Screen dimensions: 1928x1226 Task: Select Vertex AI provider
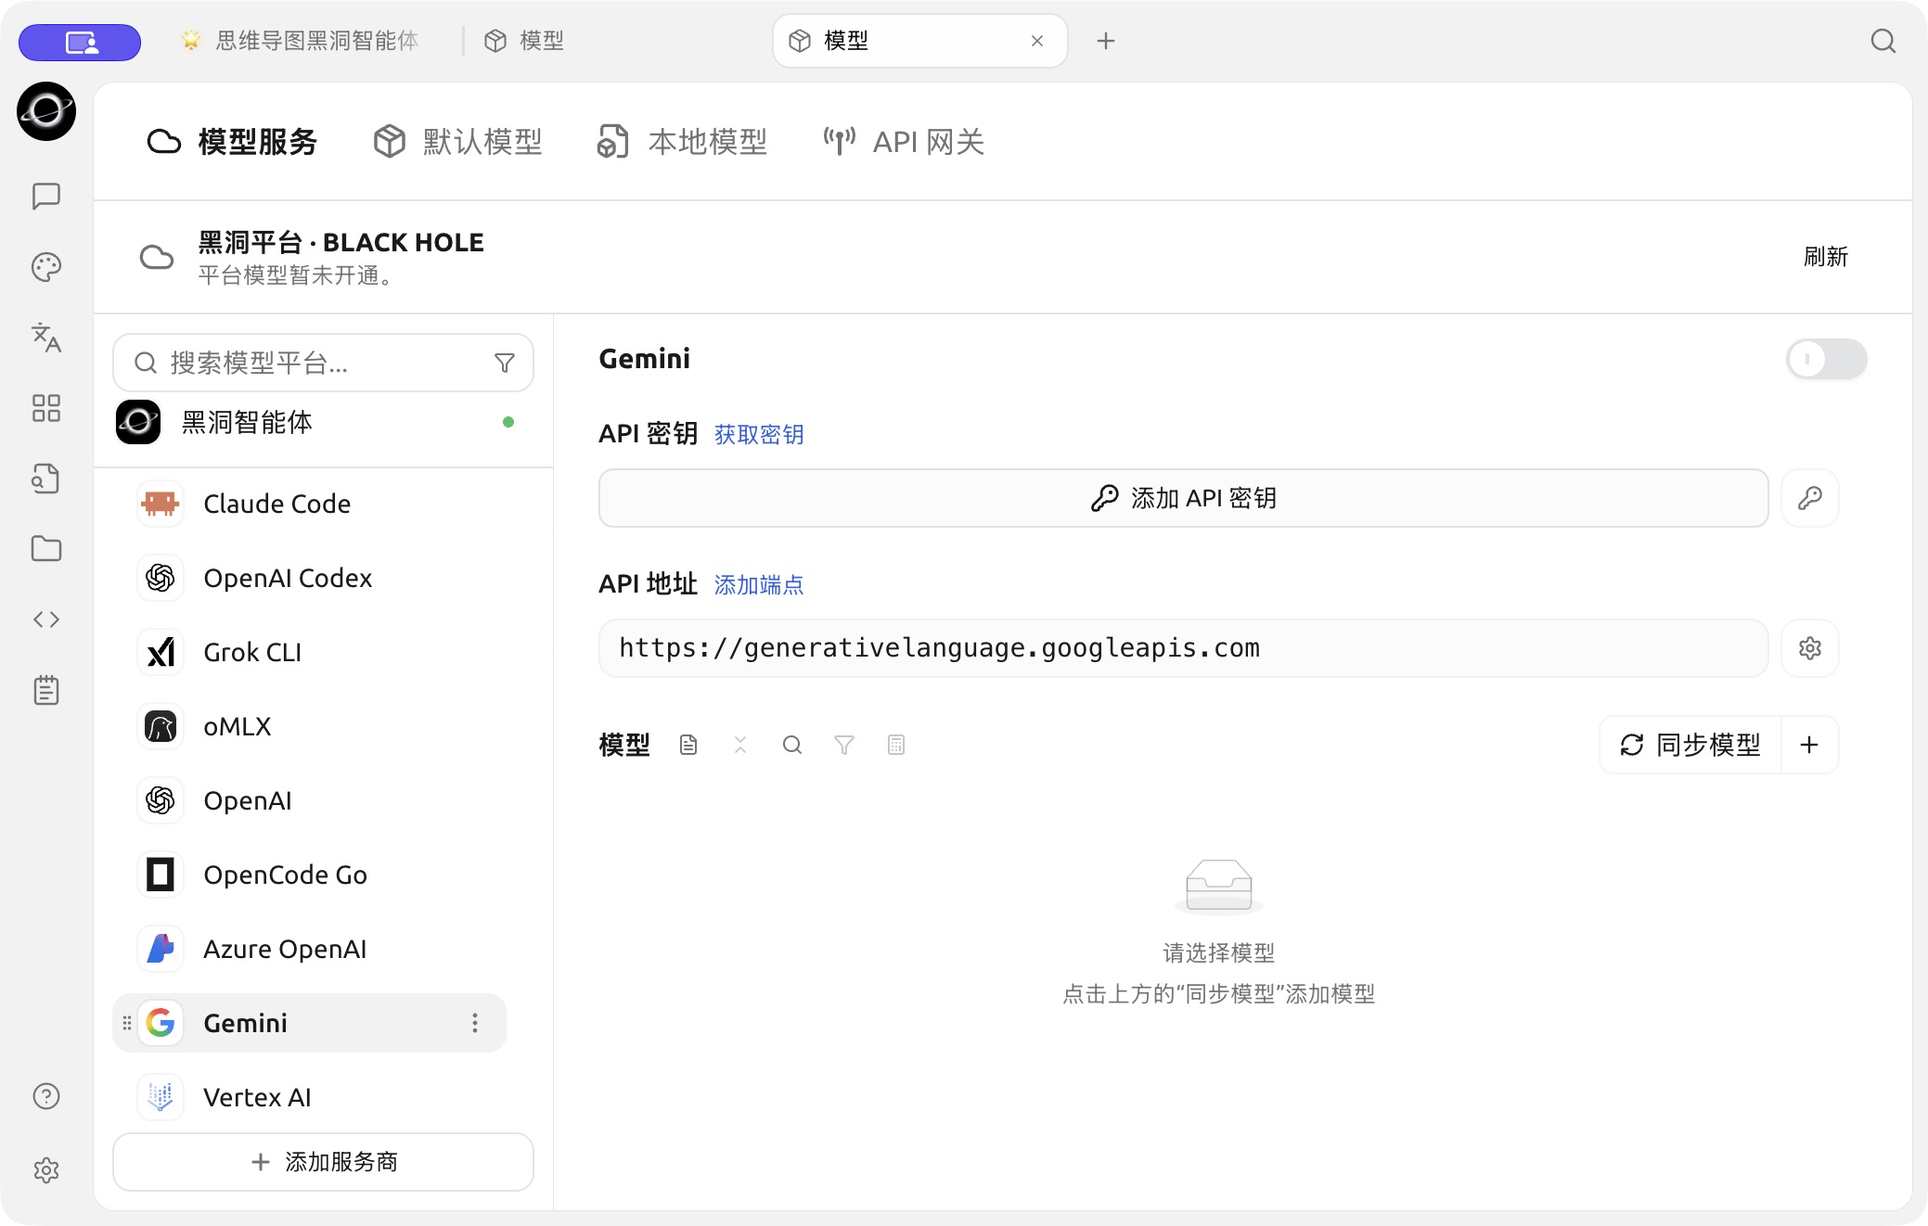310,1097
